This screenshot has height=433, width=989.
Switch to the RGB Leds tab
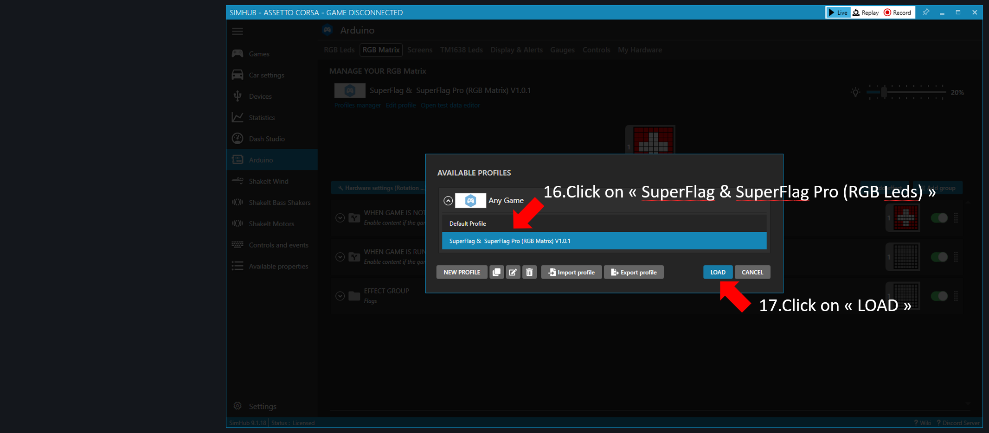[339, 50]
